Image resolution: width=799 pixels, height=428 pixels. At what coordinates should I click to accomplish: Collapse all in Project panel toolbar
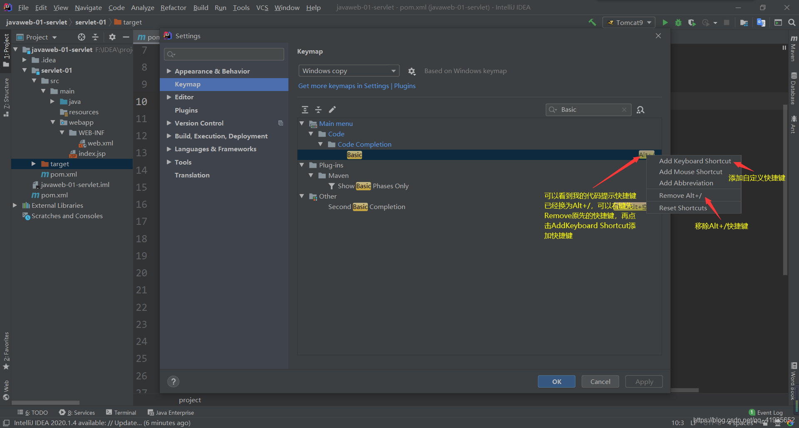[95, 37]
